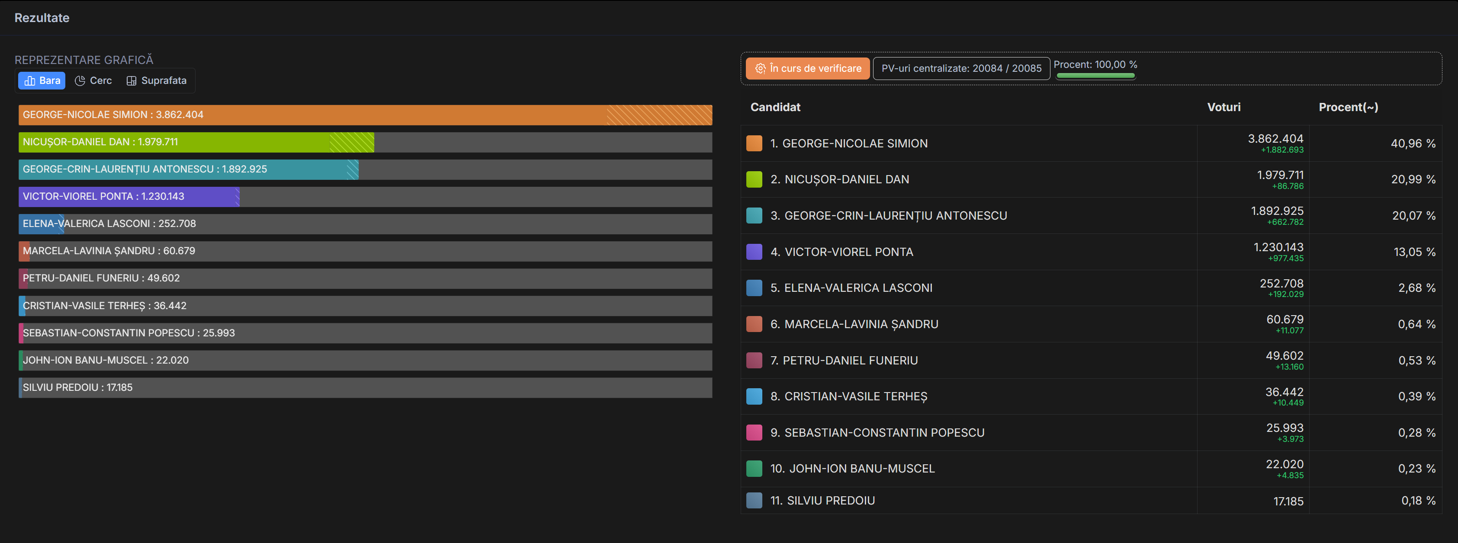1458x543 pixels.
Task: Select table row 5. ELENA-VALERICA LASCONI
Action: coord(1091,288)
